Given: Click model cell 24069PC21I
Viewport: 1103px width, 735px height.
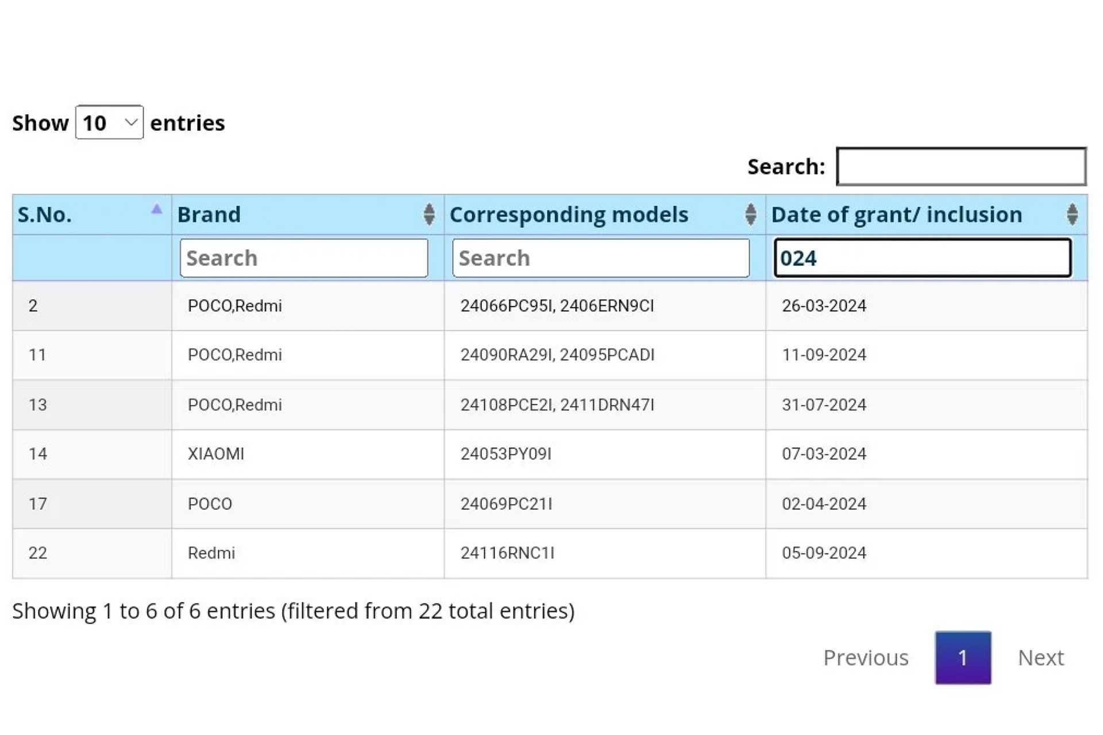Looking at the screenshot, I should (x=604, y=504).
